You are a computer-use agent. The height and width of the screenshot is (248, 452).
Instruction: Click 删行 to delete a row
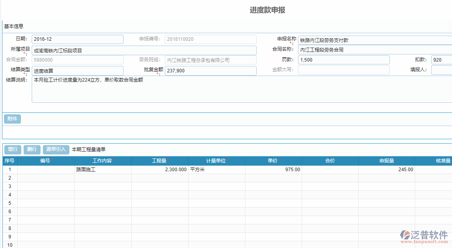[32, 149]
